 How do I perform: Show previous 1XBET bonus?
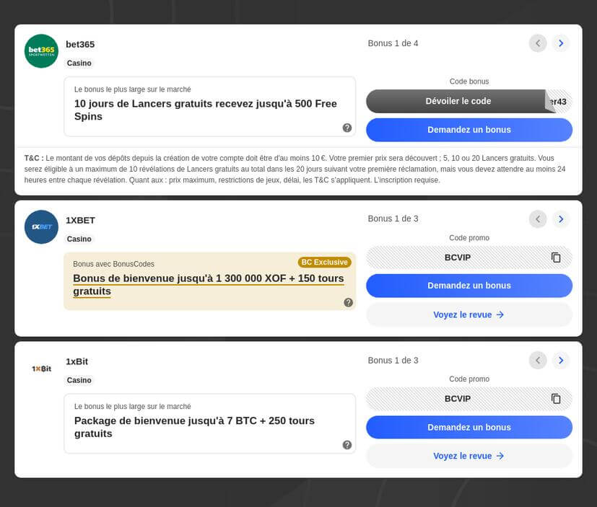538,219
